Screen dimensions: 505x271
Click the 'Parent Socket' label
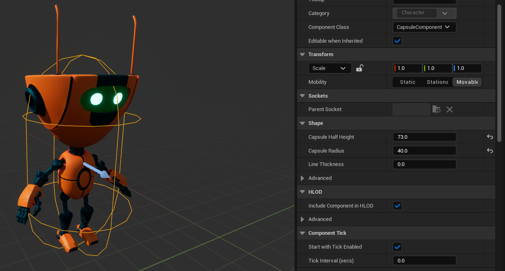click(x=325, y=109)
